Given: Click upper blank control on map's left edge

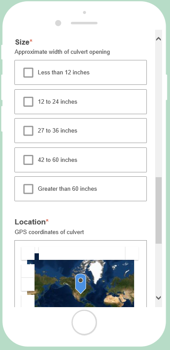Looking at the screenshot, I should (28, 271).
